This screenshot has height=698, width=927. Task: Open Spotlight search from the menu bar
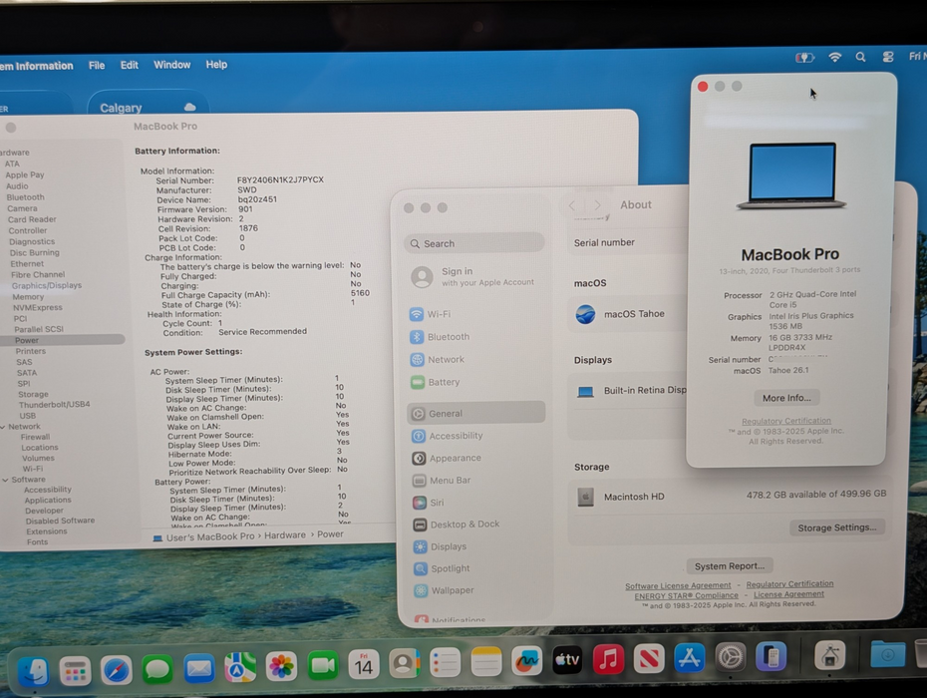[x=861, y=57]
